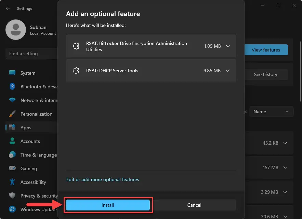Go to the Personalization category
Viewport: 302px width, 219px height.
(31, 114)
